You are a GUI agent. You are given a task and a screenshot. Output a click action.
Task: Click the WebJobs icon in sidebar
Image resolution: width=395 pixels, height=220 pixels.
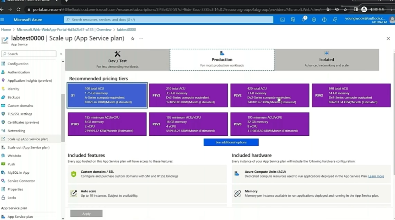[x=3, y=156]
